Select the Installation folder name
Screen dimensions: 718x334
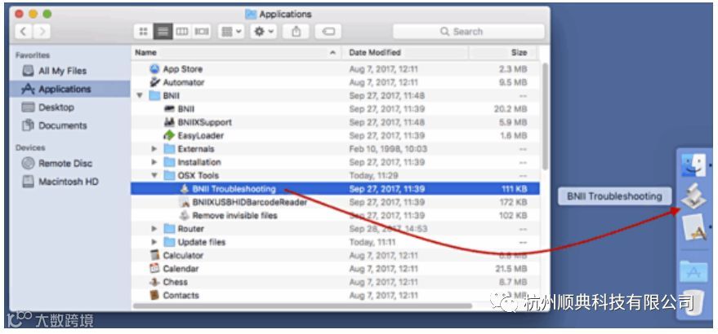[199, 162]
